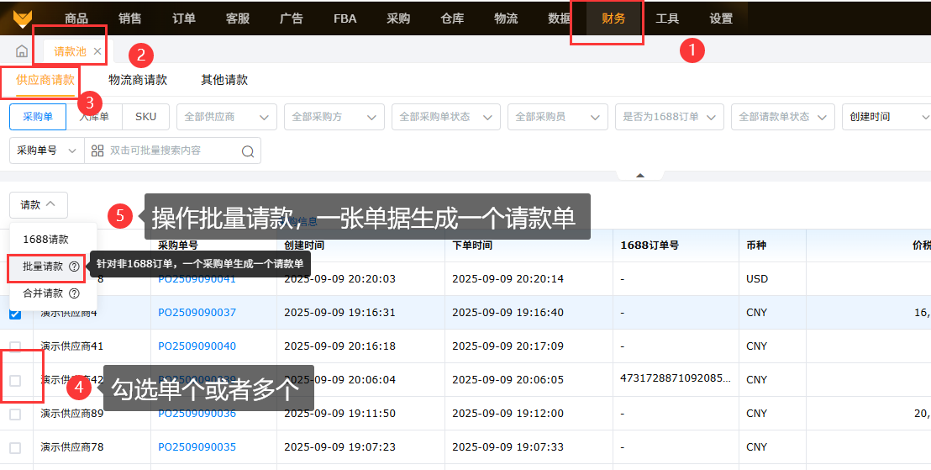Select 批量请款 from the dropdown menu

pos(43,267)
